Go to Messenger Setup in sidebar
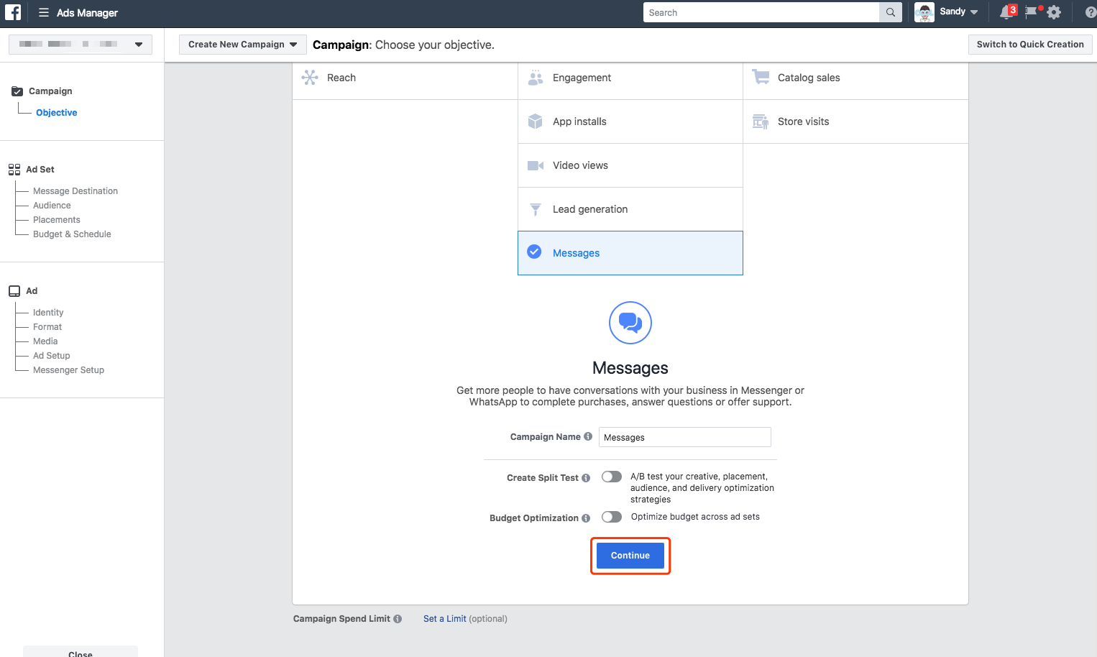 [68, 370]
